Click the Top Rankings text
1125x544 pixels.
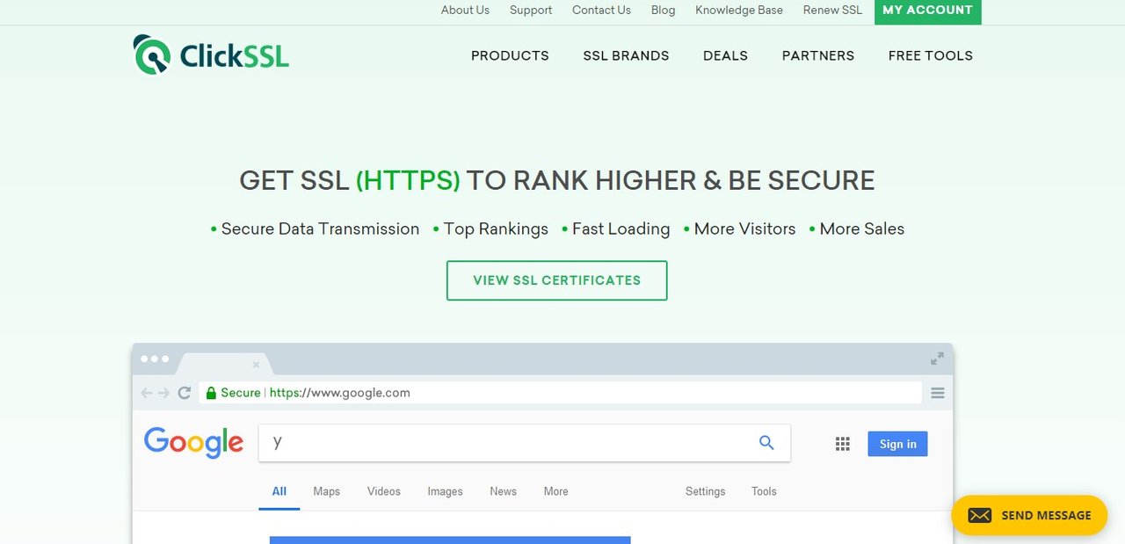[x=496, y=229]
